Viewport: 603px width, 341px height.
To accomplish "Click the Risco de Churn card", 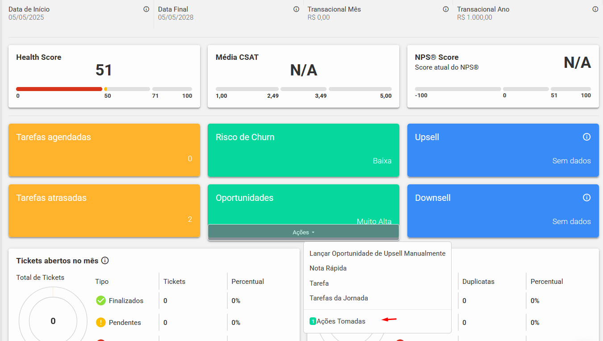I will 303,150.
